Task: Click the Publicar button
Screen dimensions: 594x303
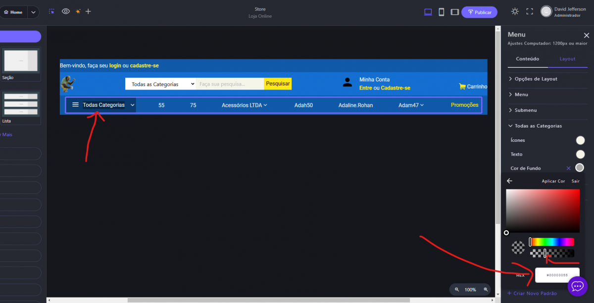Action: tap(479, 12)
